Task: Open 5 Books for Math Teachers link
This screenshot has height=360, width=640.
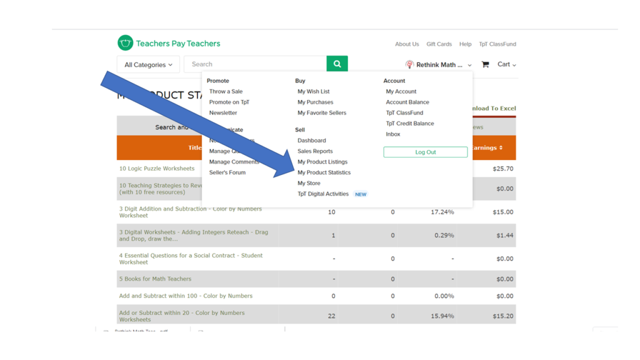Action: (x=155, y=279)
